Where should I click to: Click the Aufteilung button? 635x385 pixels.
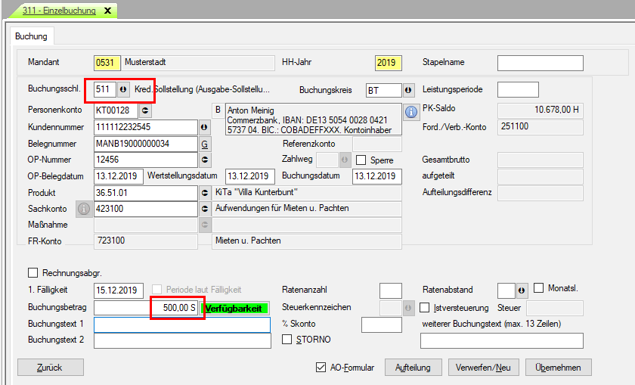click(x=413, y=368)
